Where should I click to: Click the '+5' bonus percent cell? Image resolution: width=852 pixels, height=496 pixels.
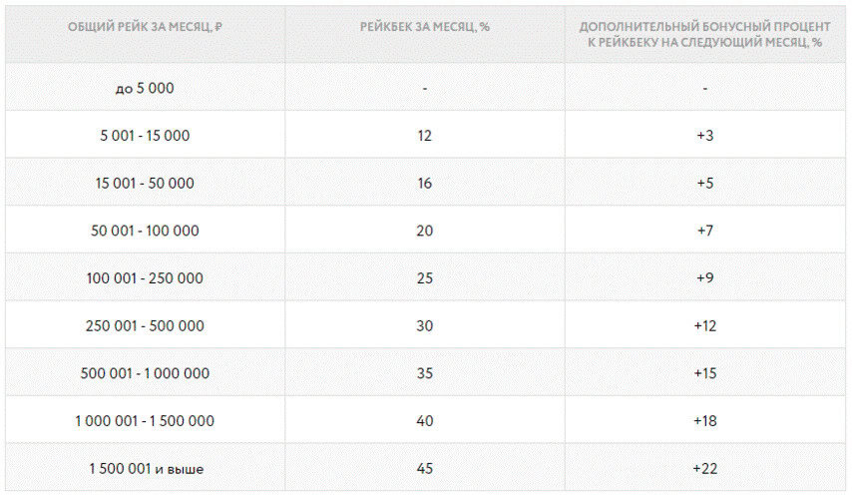click(x=704, y=183)
